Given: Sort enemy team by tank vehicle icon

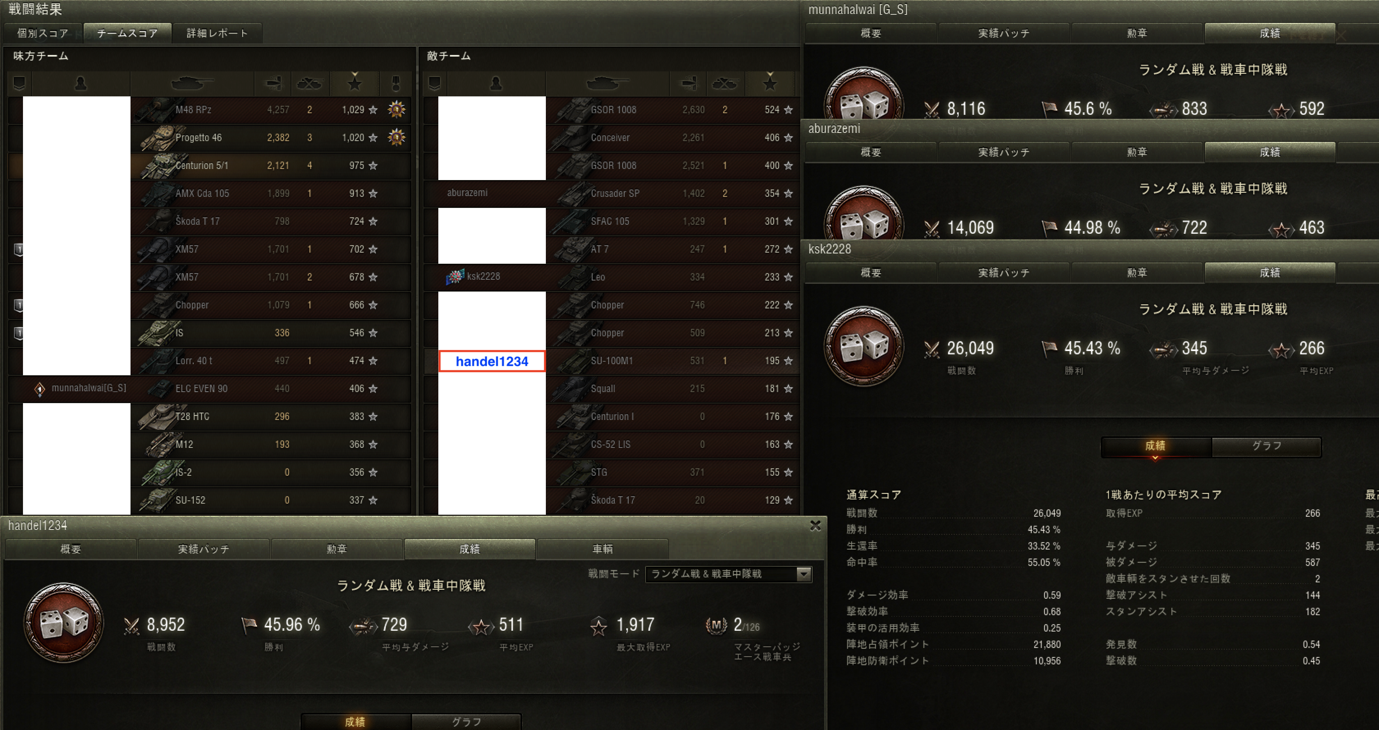Looking at the screenshot, I should click(x=607, y=83).
